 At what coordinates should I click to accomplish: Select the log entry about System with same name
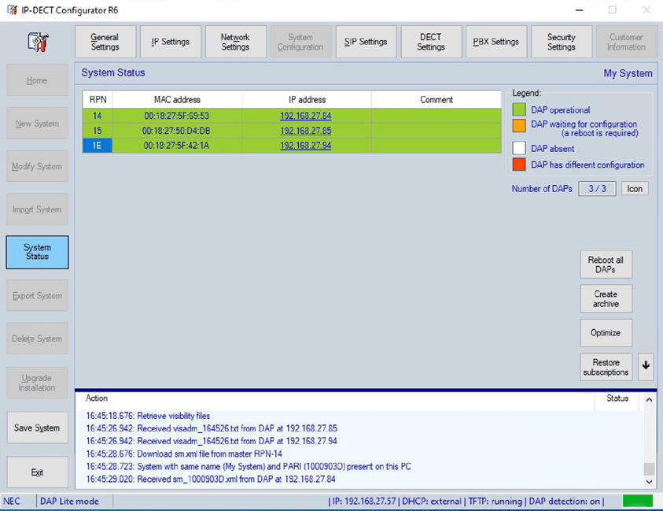point(249,467)
